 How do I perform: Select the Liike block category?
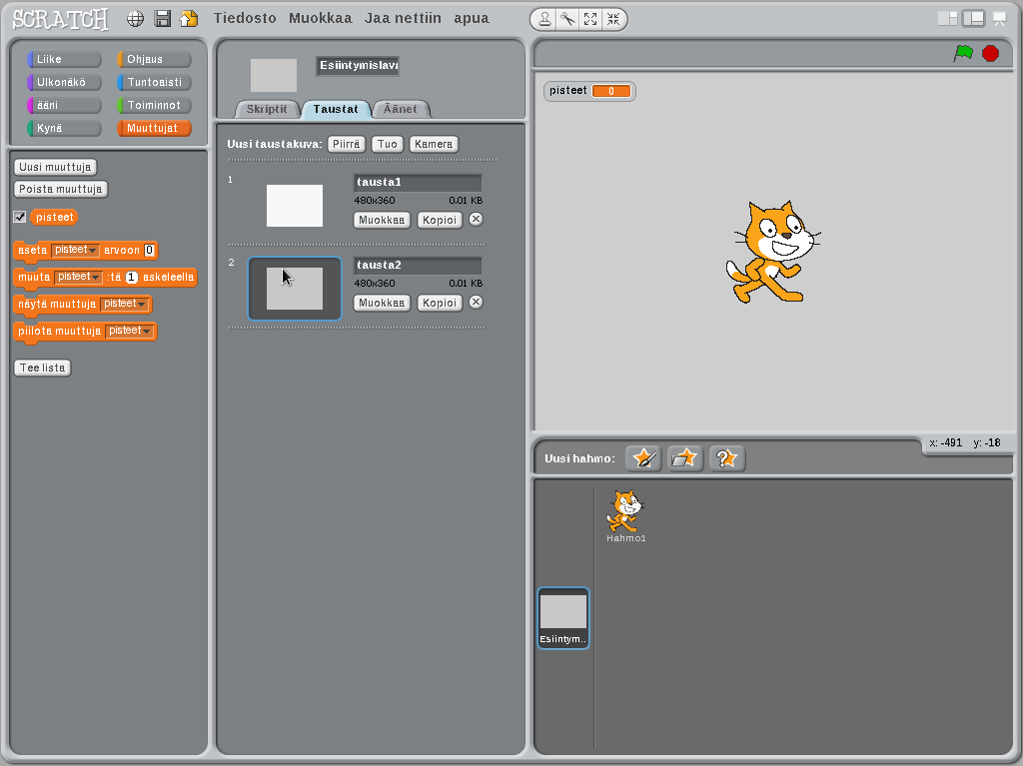64,59
